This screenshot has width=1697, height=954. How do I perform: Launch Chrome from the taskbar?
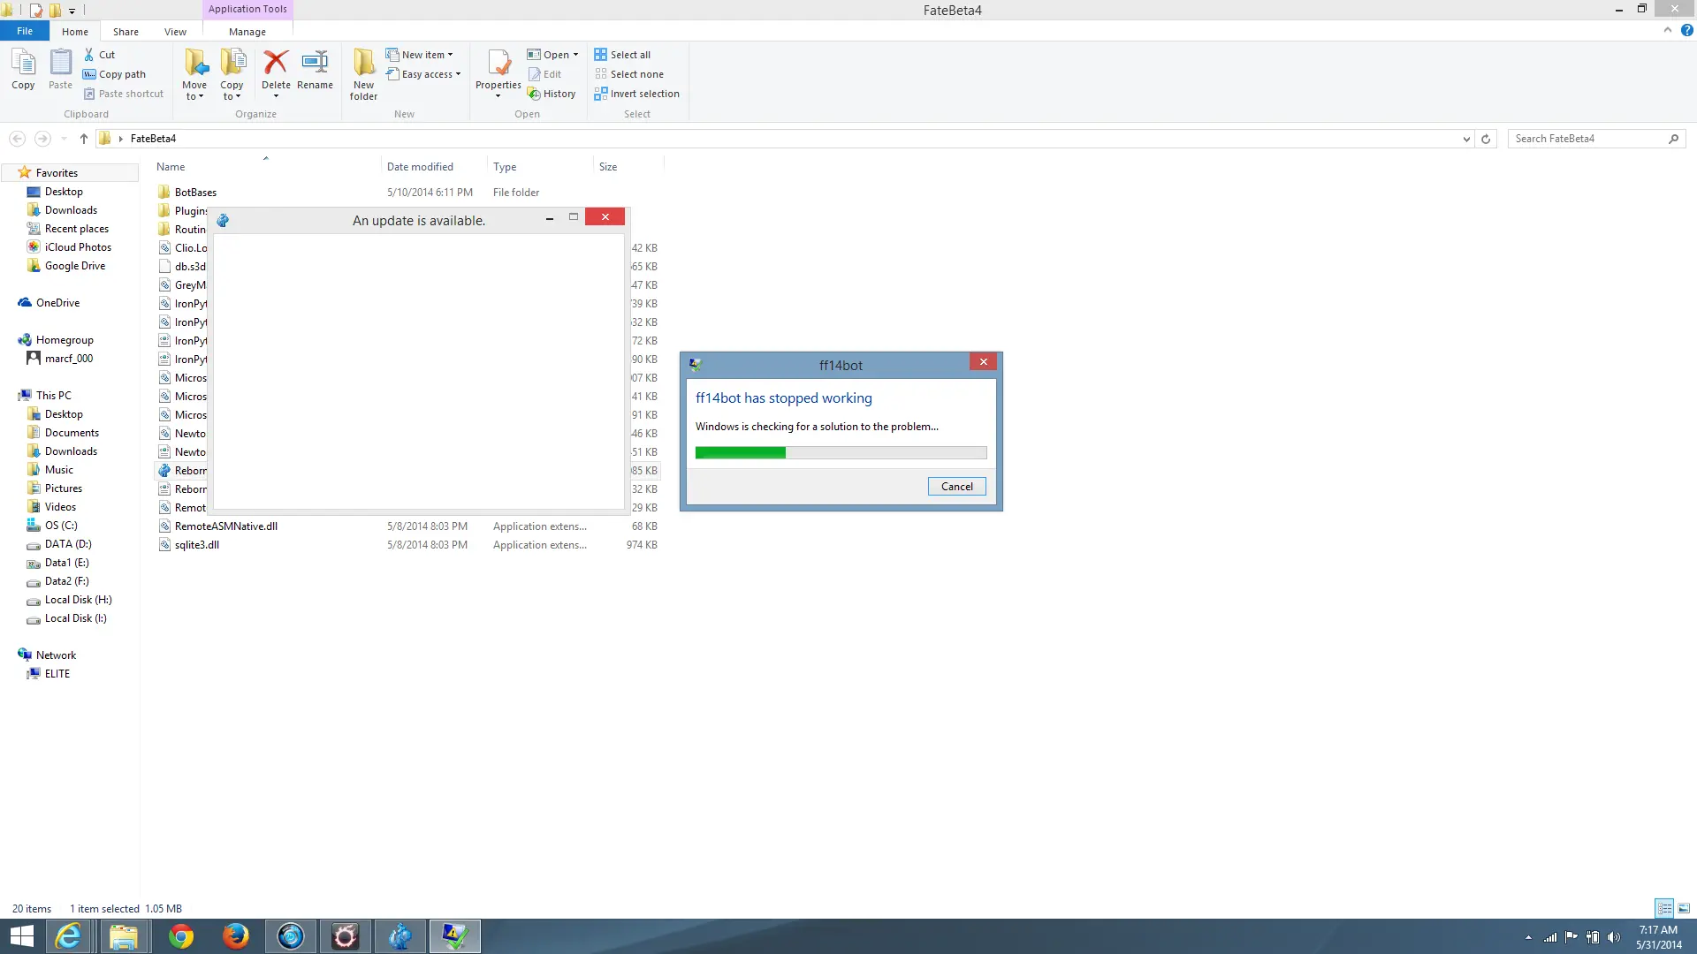click(x=181, y=936)
